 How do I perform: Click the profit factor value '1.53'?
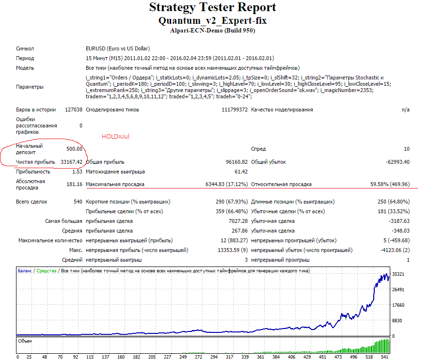[x=78, y=172]
